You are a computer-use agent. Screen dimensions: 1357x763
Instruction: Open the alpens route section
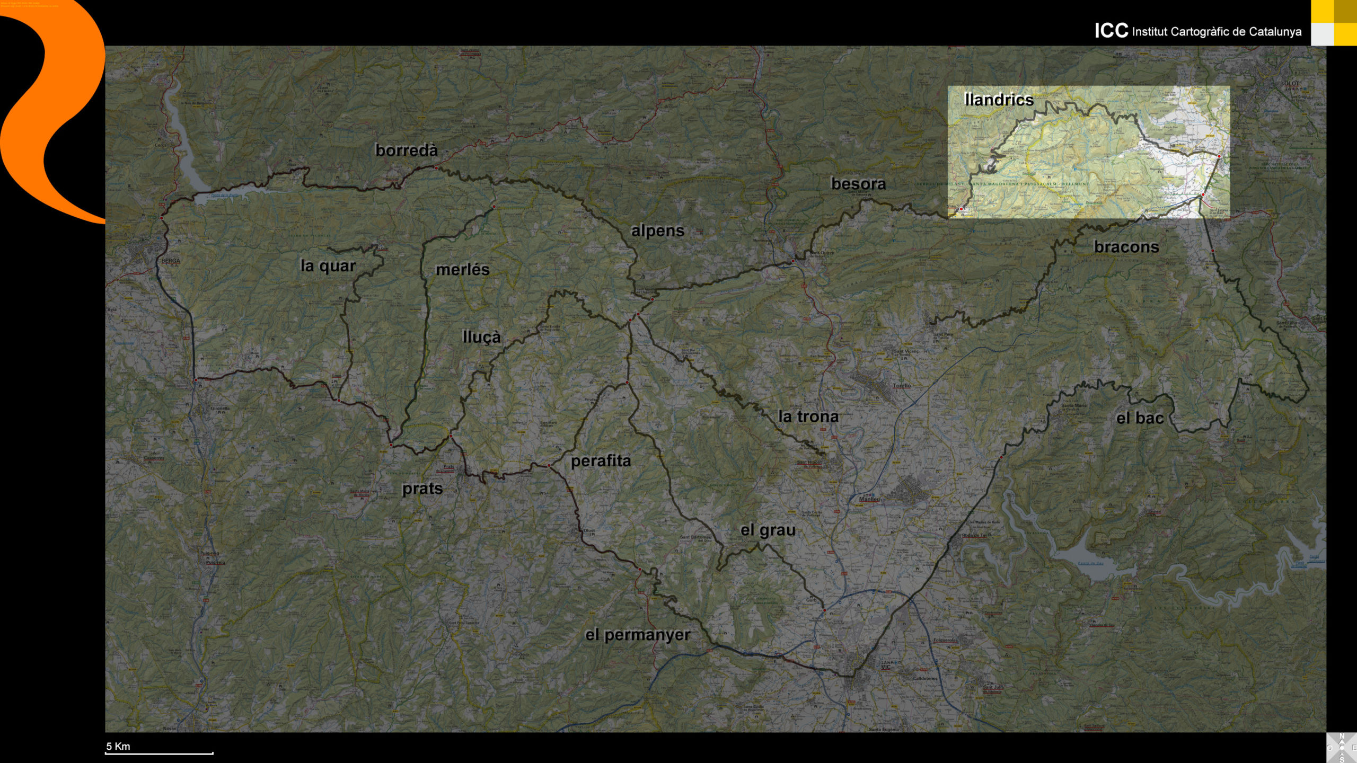tap(657, 231)
